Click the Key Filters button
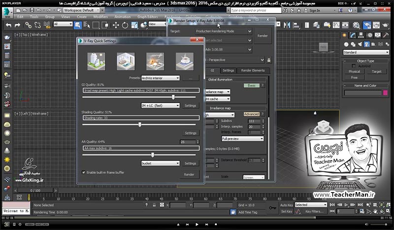This screenshot has width=394, height=230. click(x=314, y=212)
